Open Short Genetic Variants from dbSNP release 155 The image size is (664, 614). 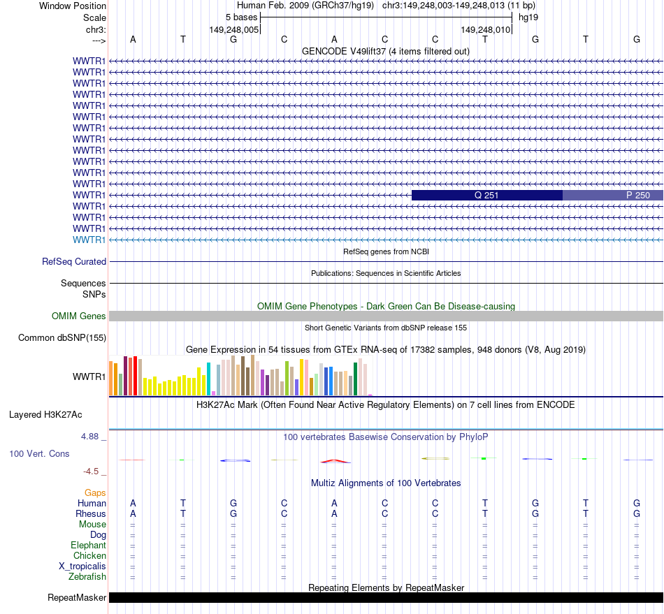tap(386, 328)
